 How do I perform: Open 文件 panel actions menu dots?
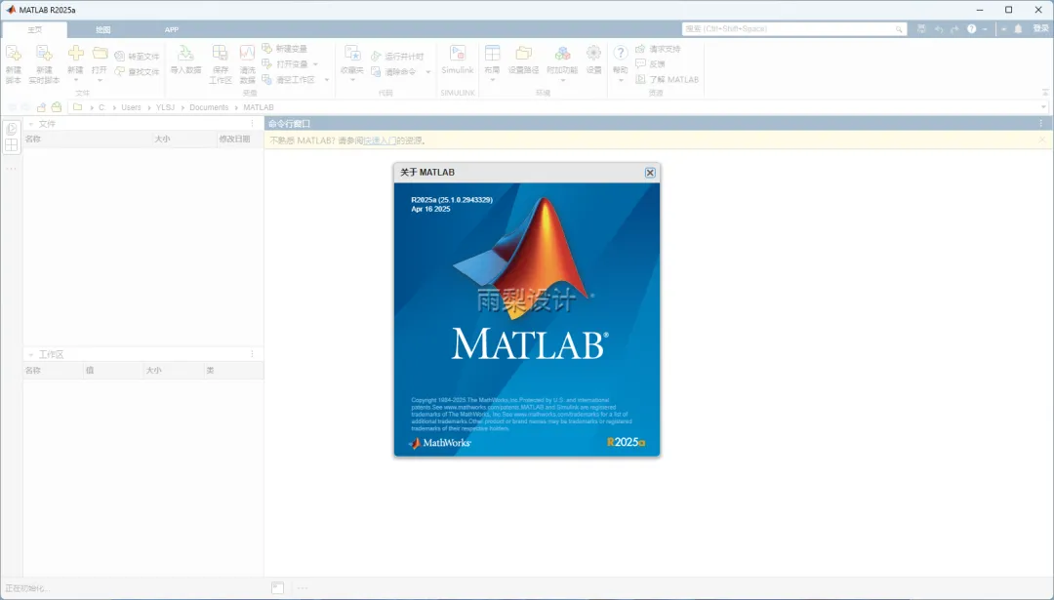(x=253, y=124)
